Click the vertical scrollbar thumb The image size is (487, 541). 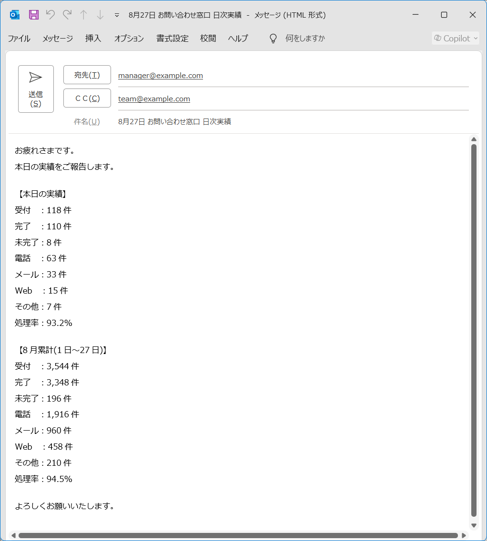tap(474, 331)
